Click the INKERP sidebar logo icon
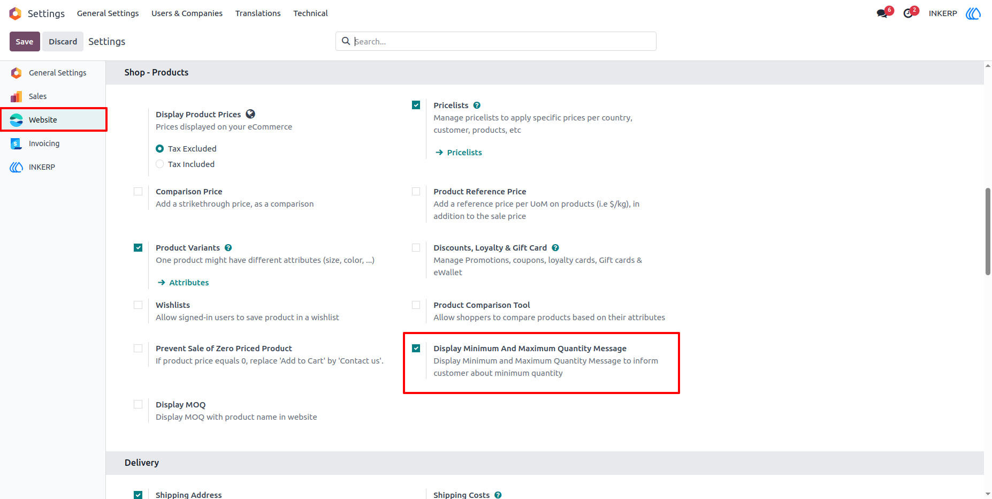The image size is (992, 499). point(17,167)
